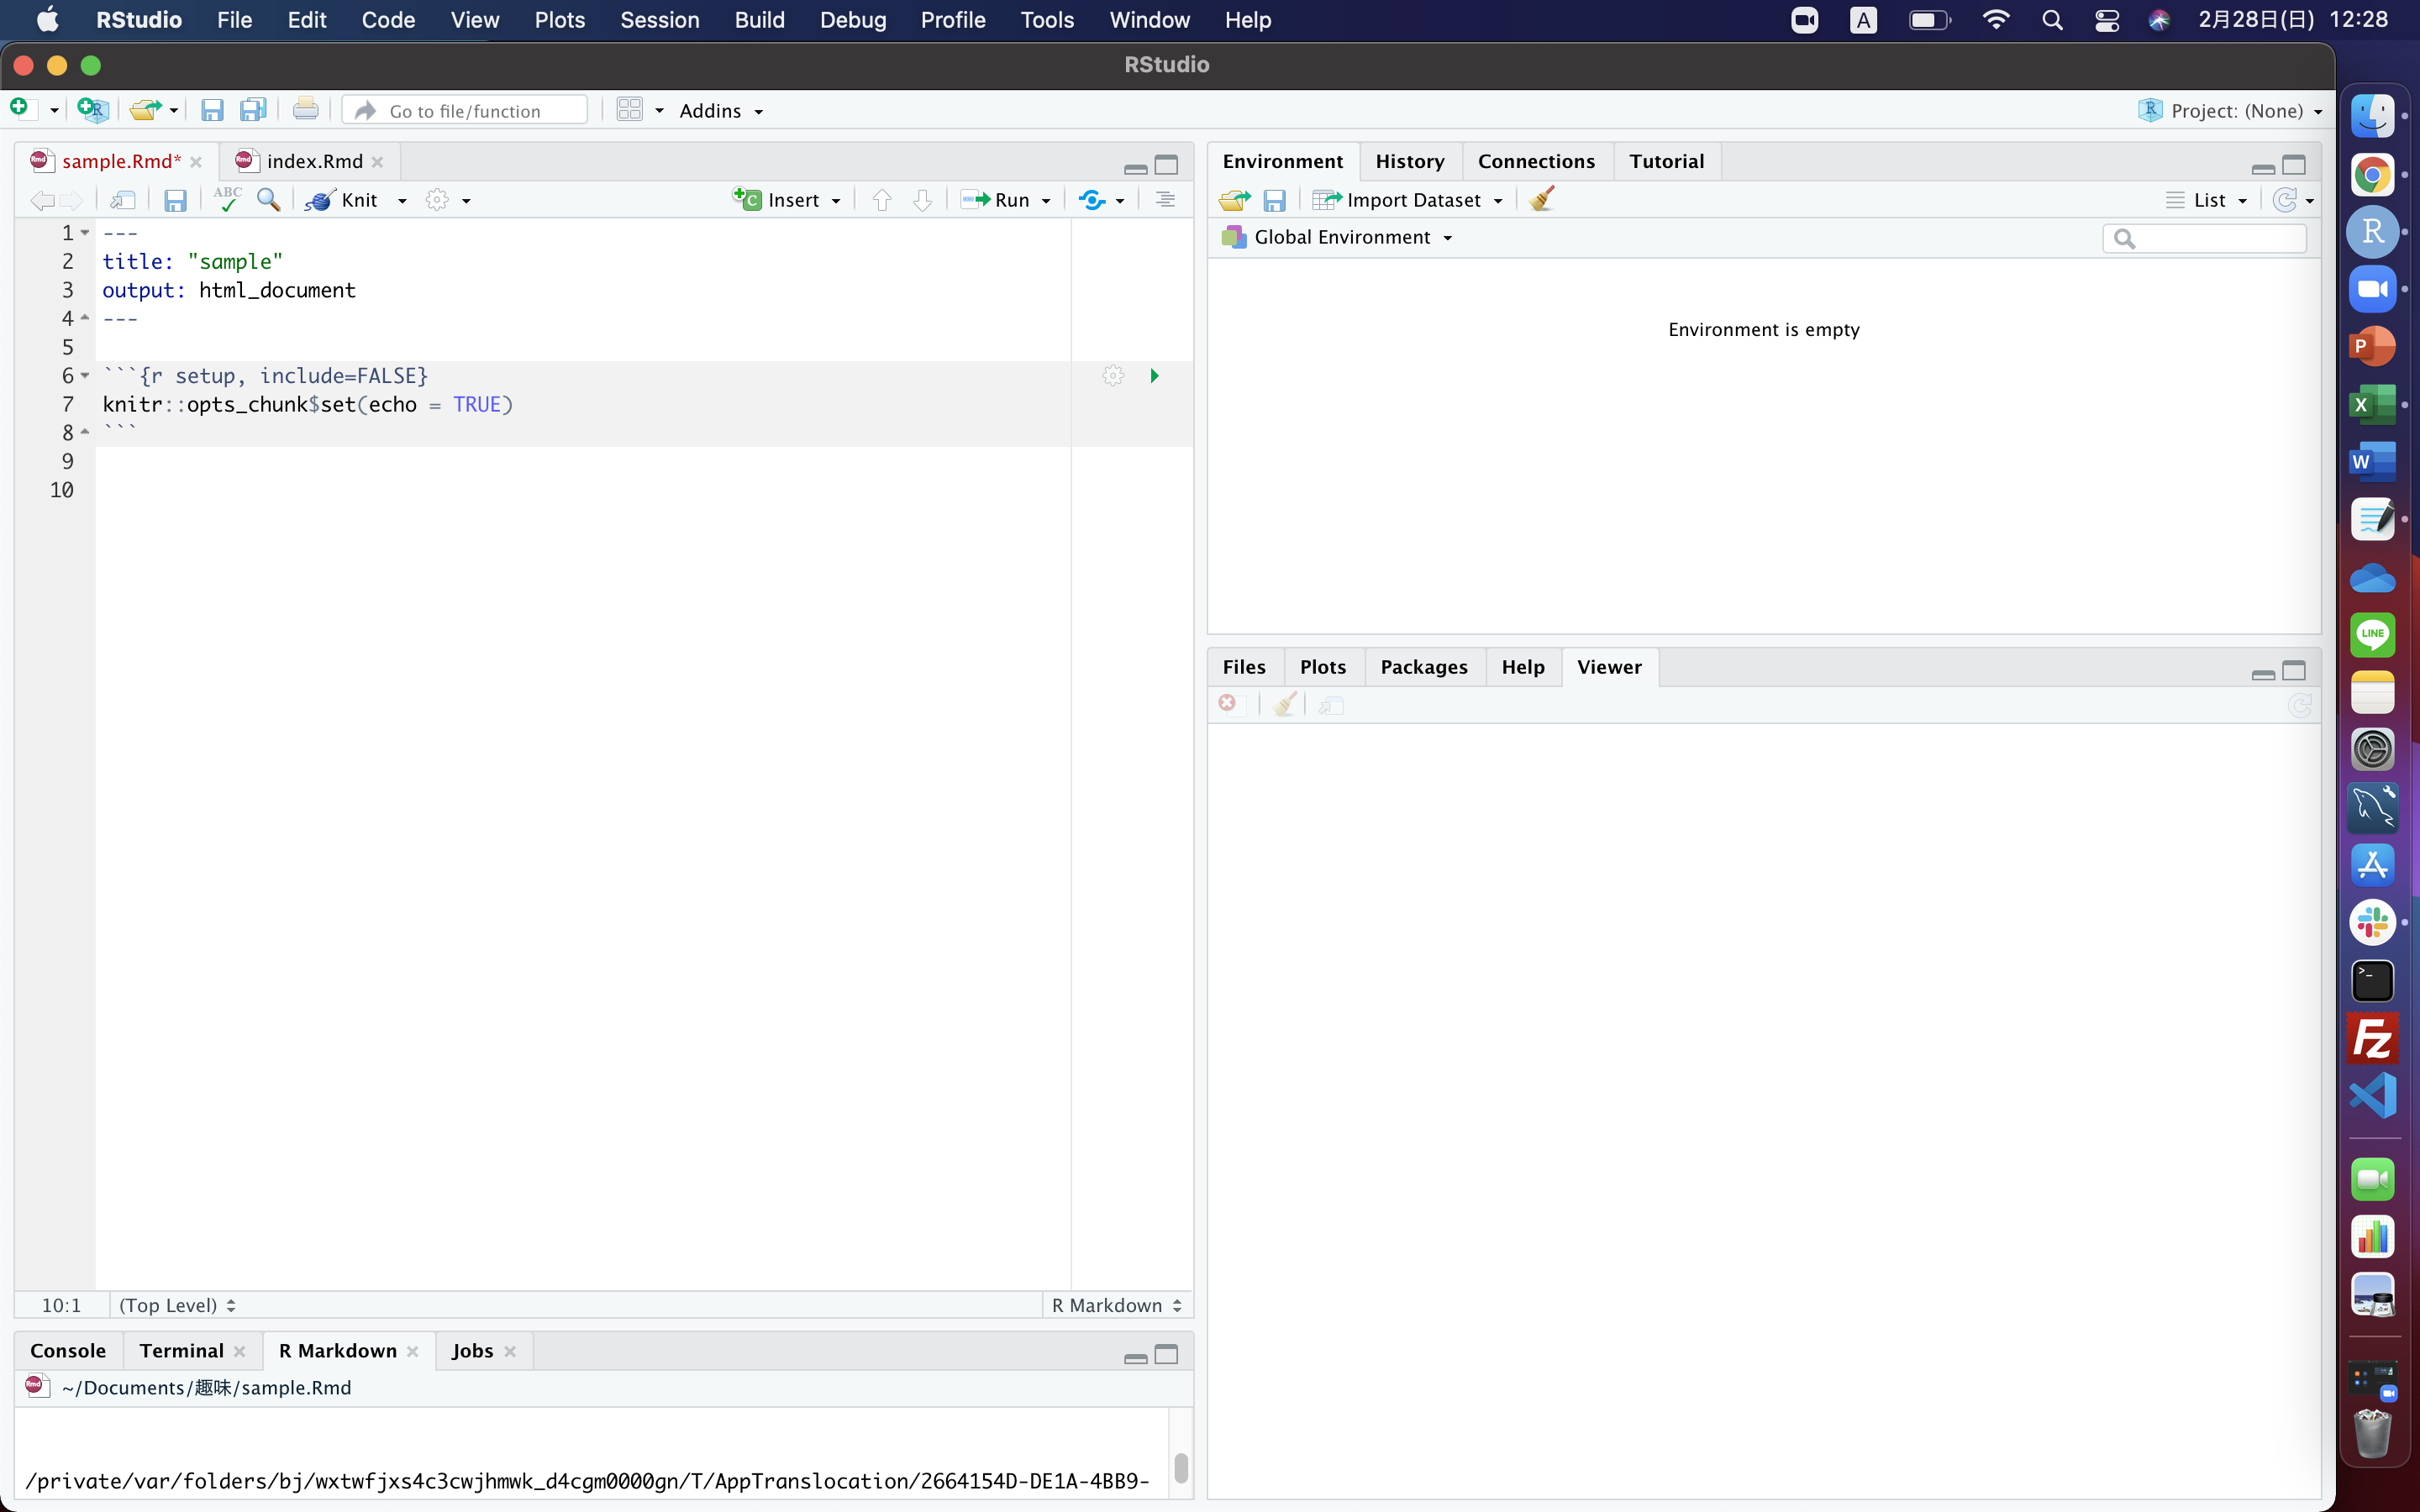Open FileZilla from the Dock
This screenshot has width=2420, height=1512.
click(2372, 1038)
